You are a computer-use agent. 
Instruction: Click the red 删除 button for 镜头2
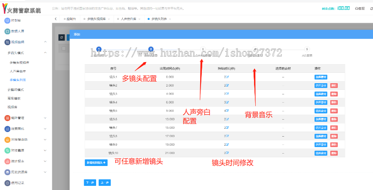pos(334,85)
